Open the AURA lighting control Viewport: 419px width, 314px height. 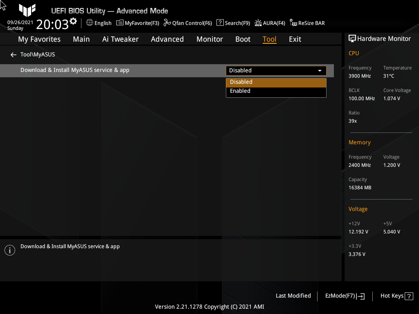[270, 23]
